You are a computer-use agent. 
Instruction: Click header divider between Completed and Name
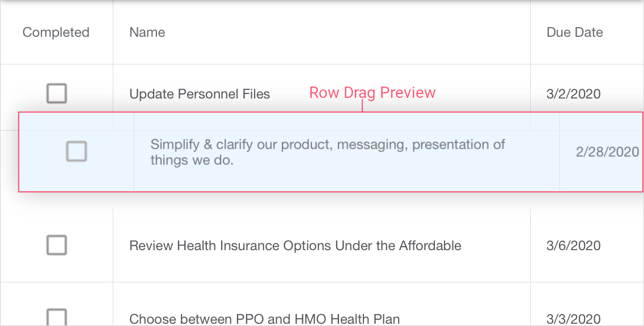click(113, 32)
